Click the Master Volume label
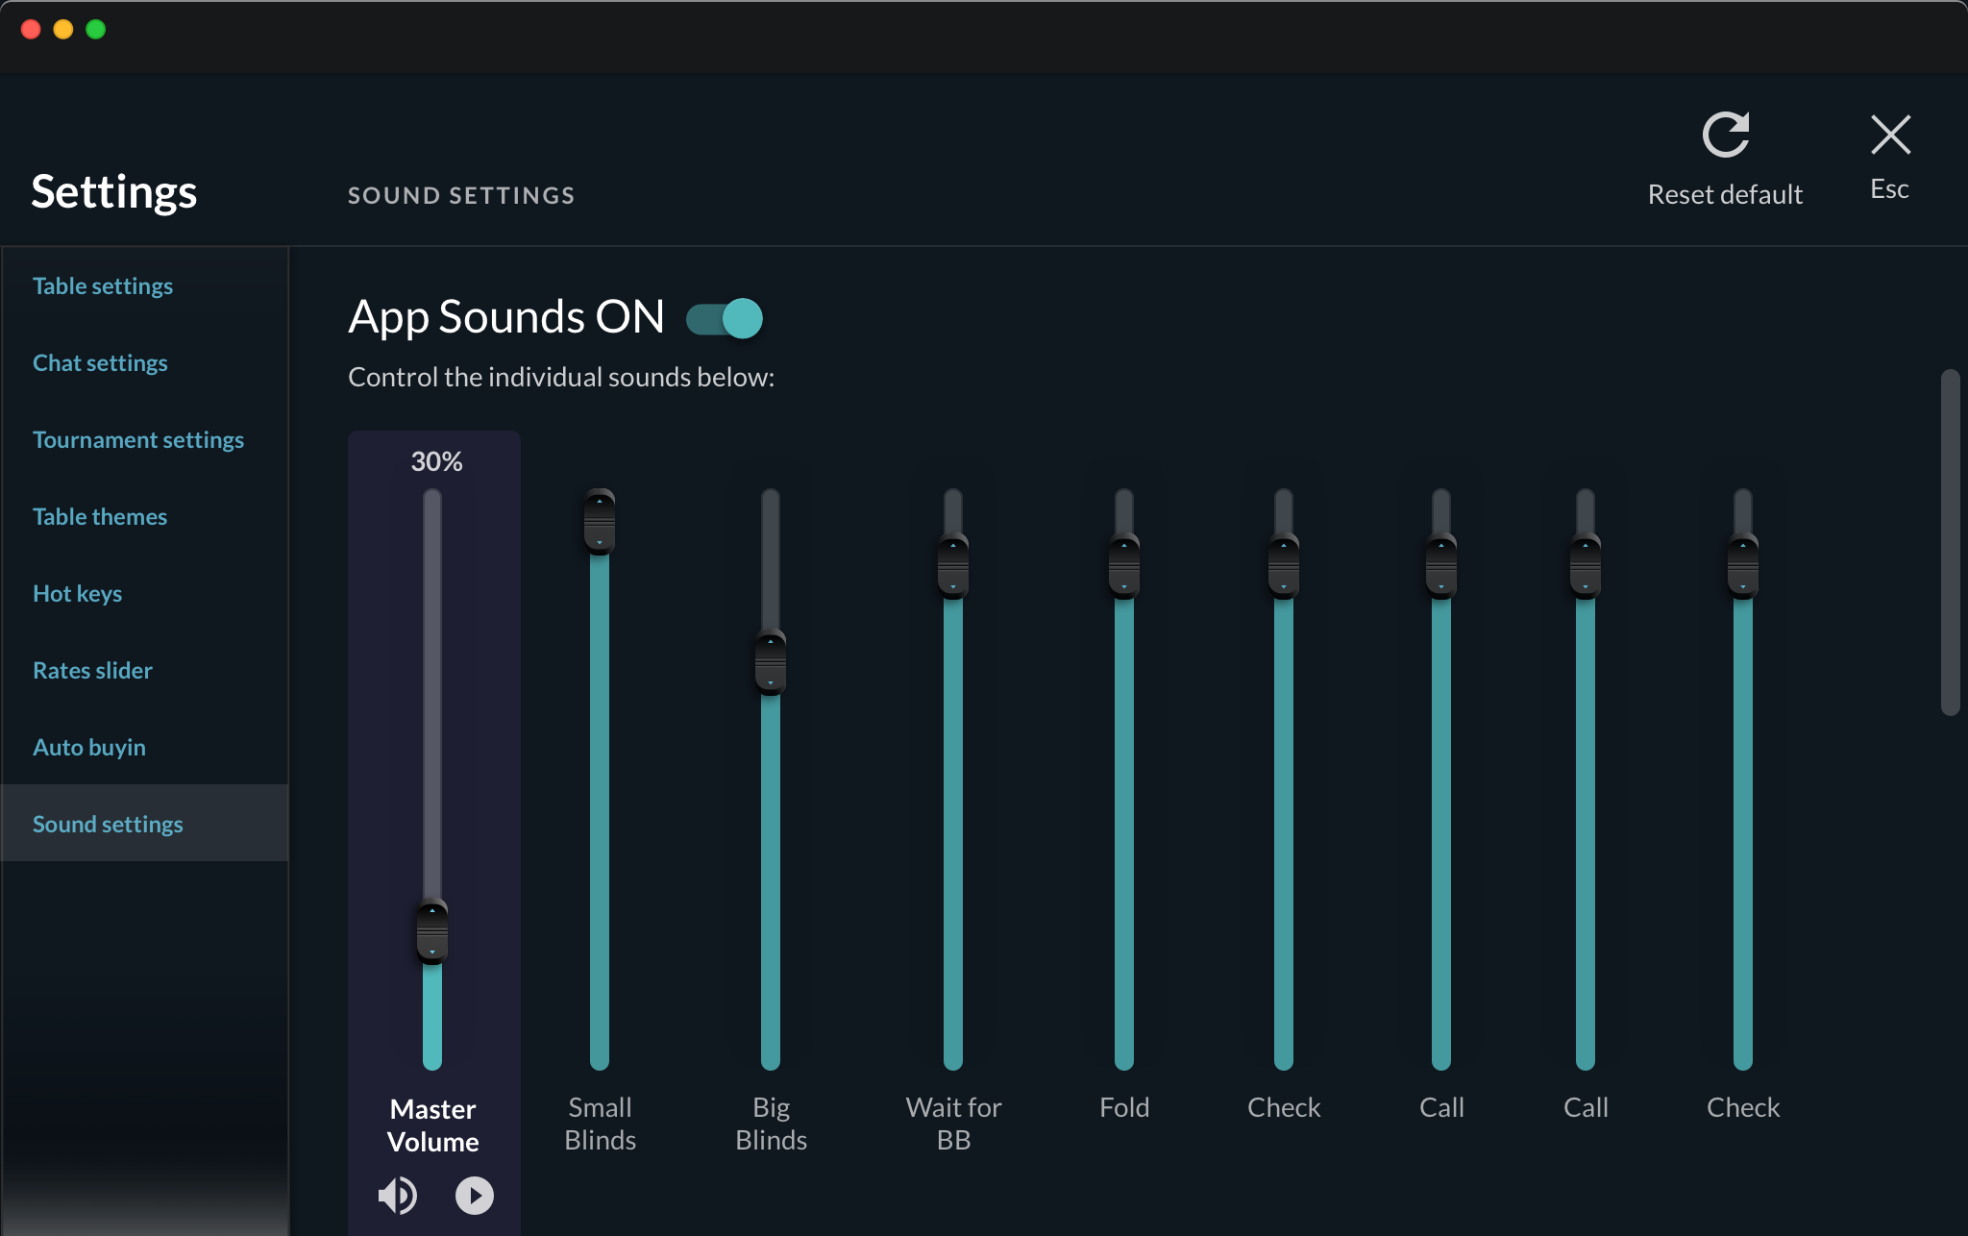The width and height of the screenshot is (1968, 1236). click(x=432, y=1125)
